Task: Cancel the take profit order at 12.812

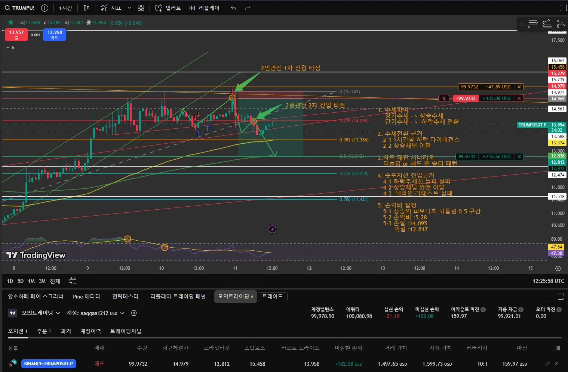Action: [519, 157]
